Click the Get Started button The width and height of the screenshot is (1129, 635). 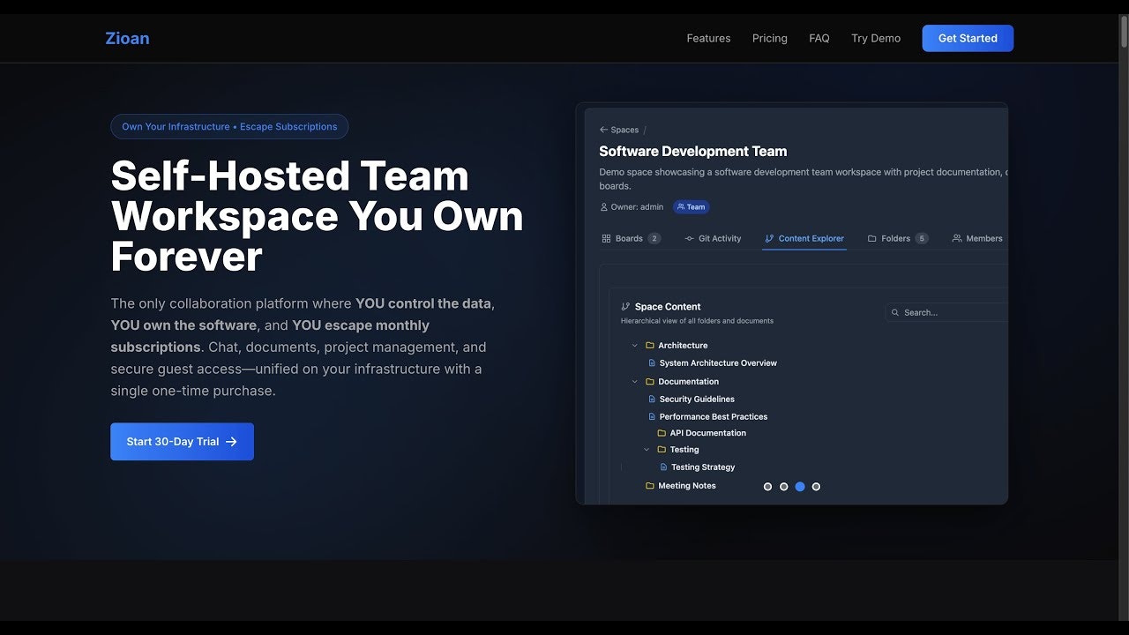pyautogui.click(x=968, y=38)
